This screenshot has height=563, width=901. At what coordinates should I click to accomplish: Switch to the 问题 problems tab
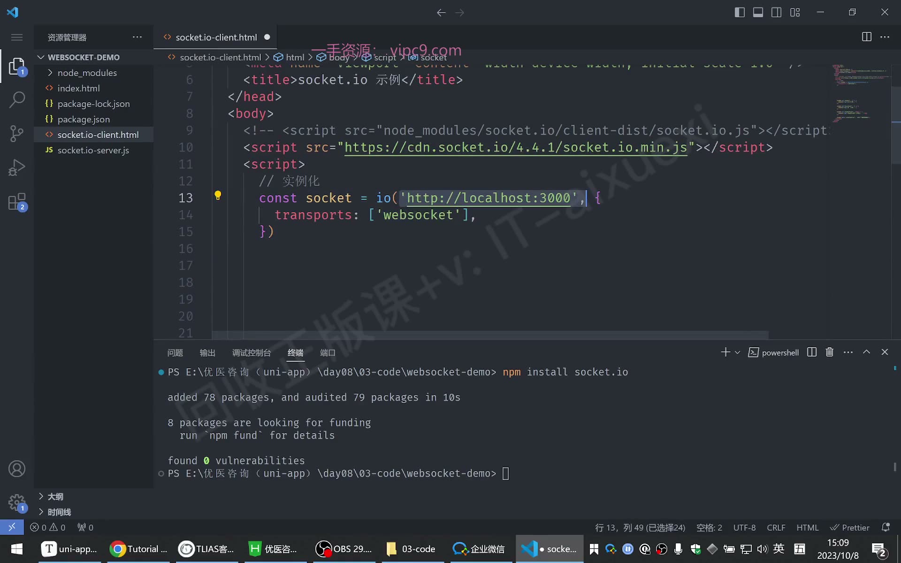click(175, 353)
